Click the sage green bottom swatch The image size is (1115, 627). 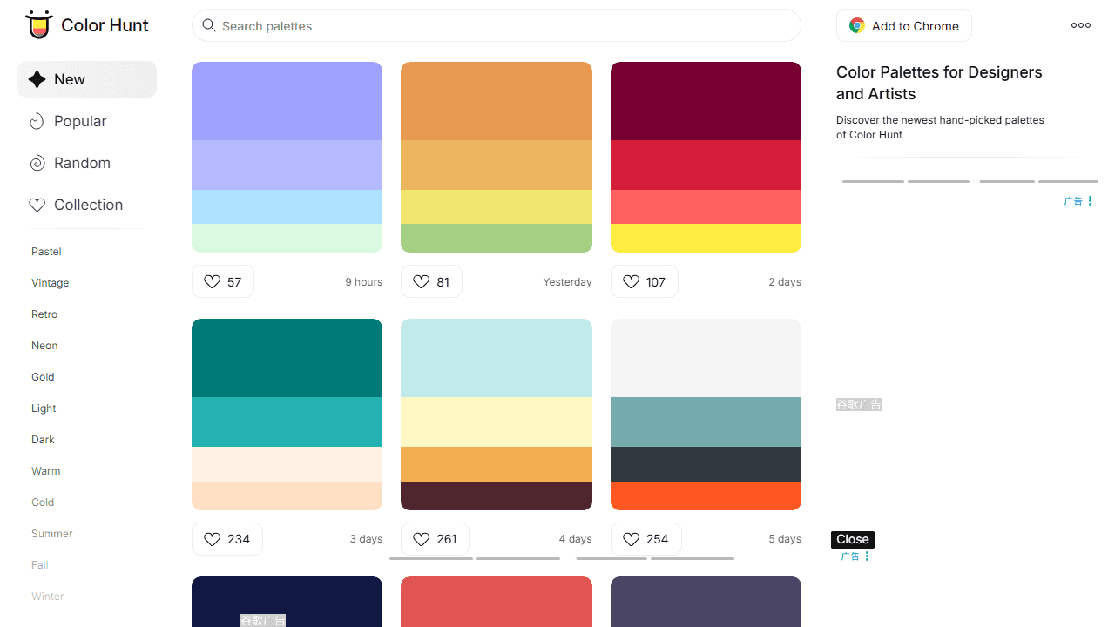tap(497, 238)
